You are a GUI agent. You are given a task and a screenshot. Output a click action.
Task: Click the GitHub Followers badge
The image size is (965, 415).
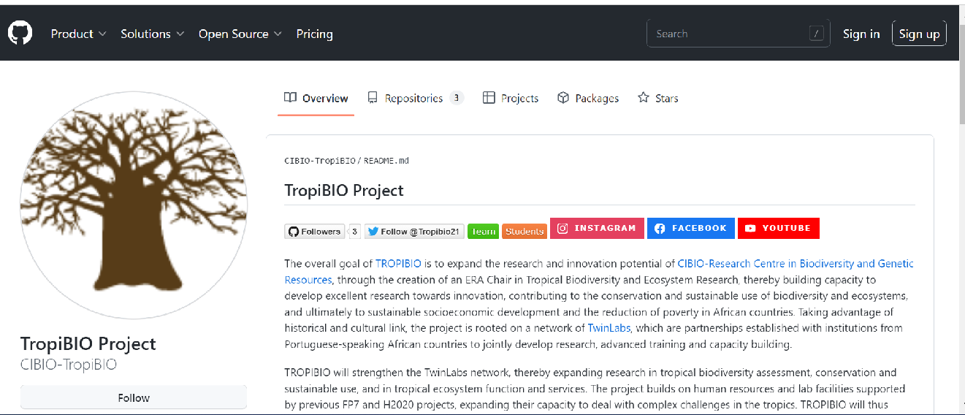(314, 232)
